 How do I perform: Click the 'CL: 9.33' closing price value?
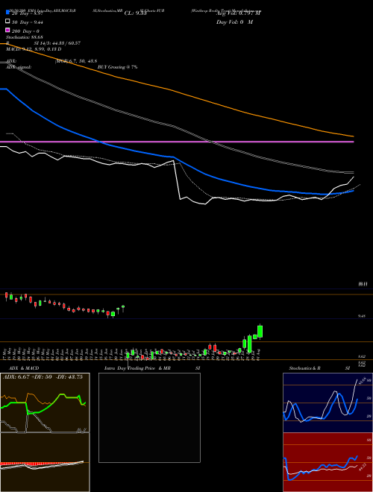point(135,13)
